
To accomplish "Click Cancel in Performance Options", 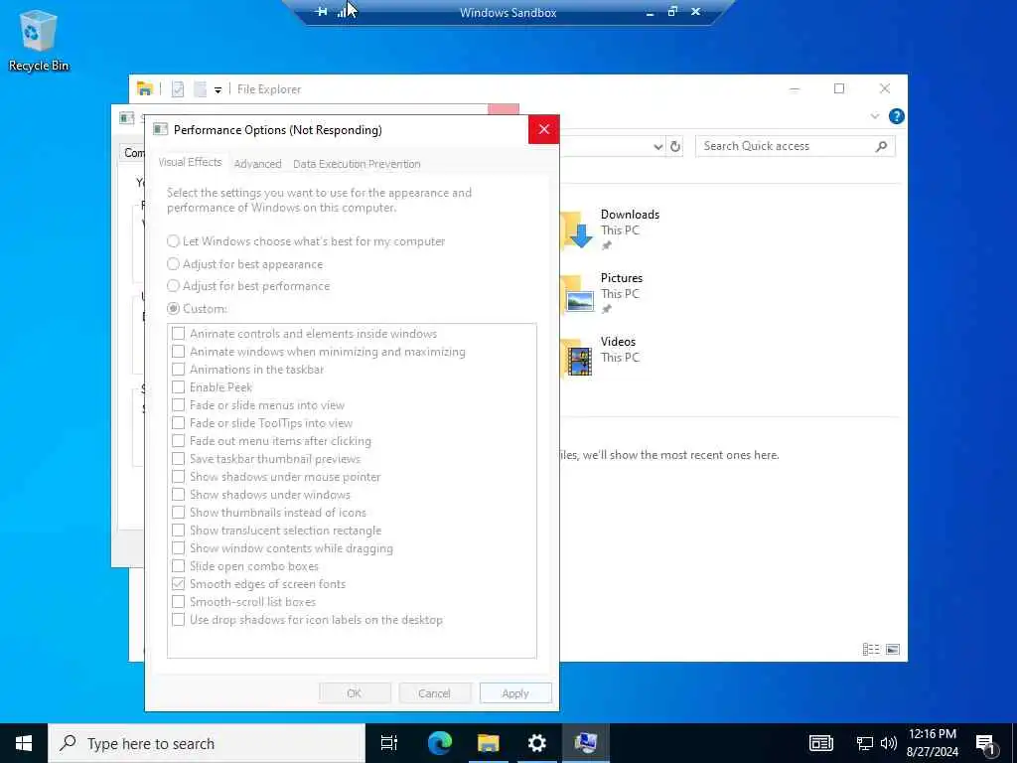I will pos(434,692).
